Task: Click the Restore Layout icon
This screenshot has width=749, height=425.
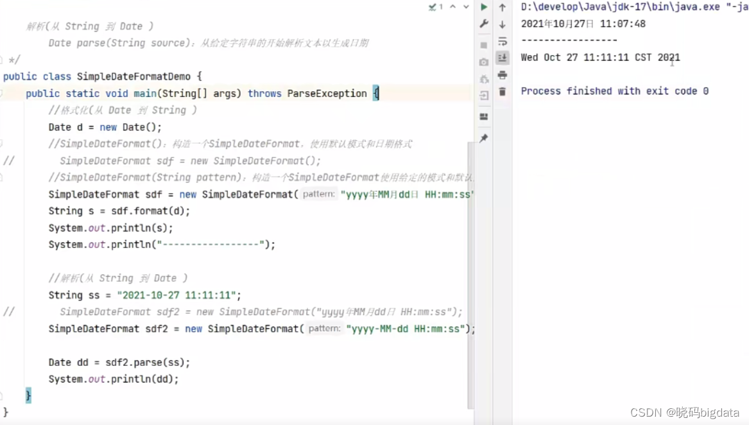Action: click(x=484, y=117)
